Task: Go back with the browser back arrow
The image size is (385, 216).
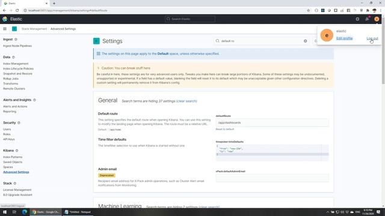Action: point(4,11)
